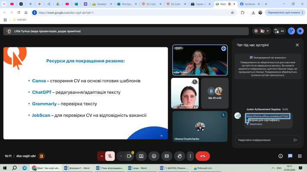Open the tab search chevron in Chrome
The width and height of the screenshot is (307, 172).
(4, 4)
